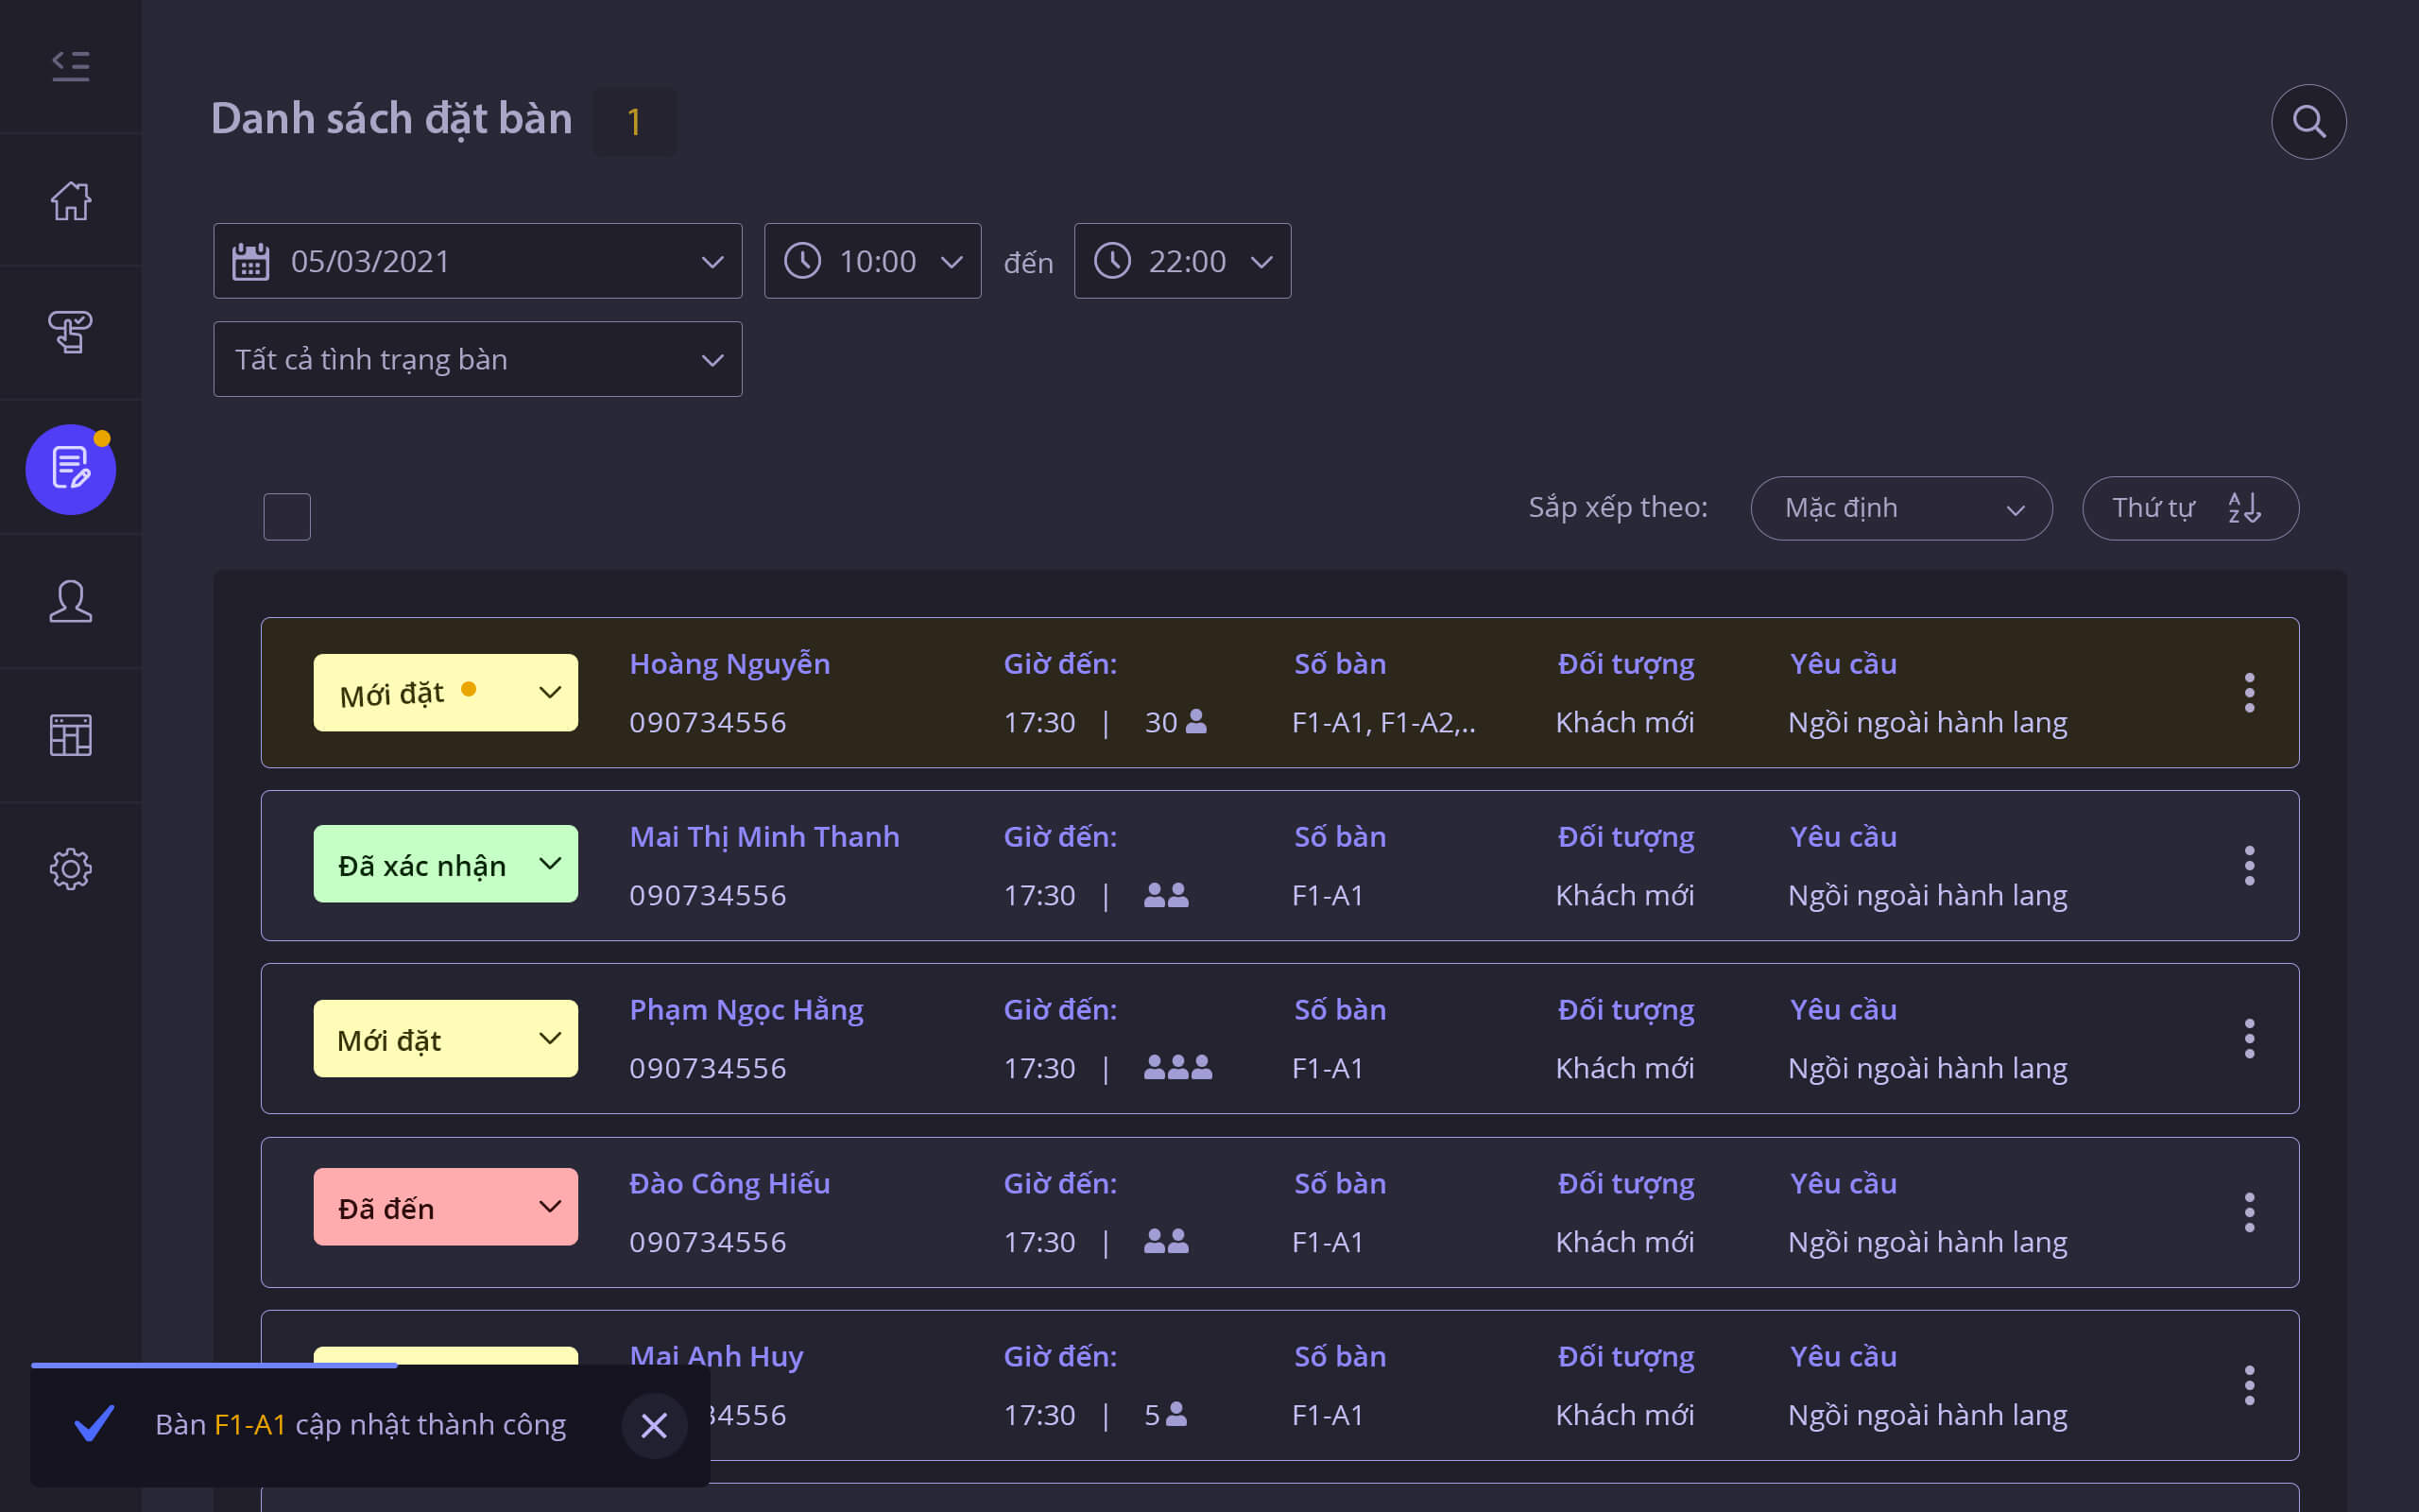Viewport: 2419px width, 1512px height.
Task: Toggle the Thứ tự sort order button
Action: [x=2189, y=508]
